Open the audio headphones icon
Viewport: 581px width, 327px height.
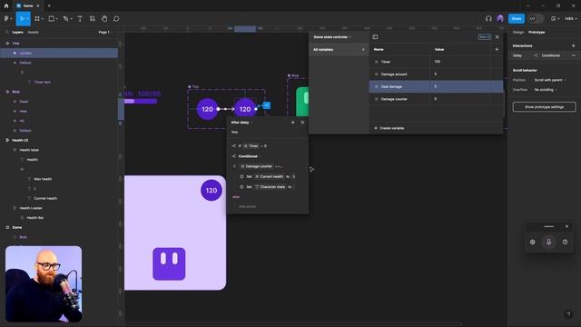(488, 18)
